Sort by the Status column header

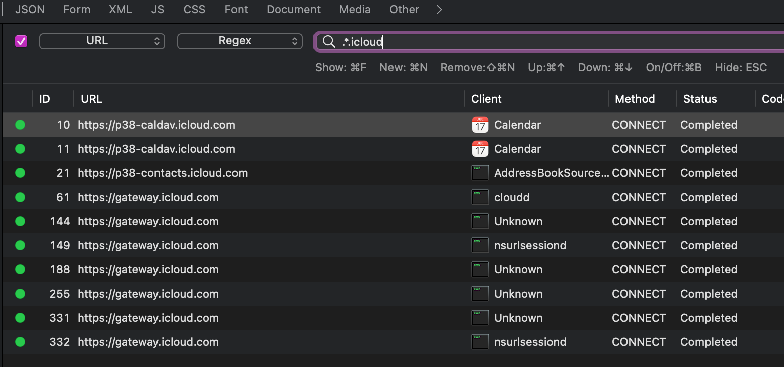tap(700, 99)
